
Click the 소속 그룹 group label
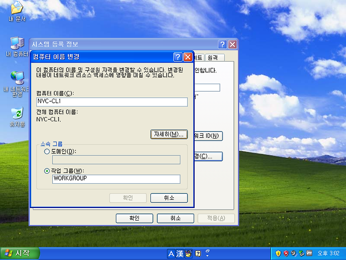(x=51, y=144)
